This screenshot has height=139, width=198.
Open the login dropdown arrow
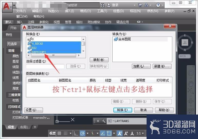tap(134, 5)
